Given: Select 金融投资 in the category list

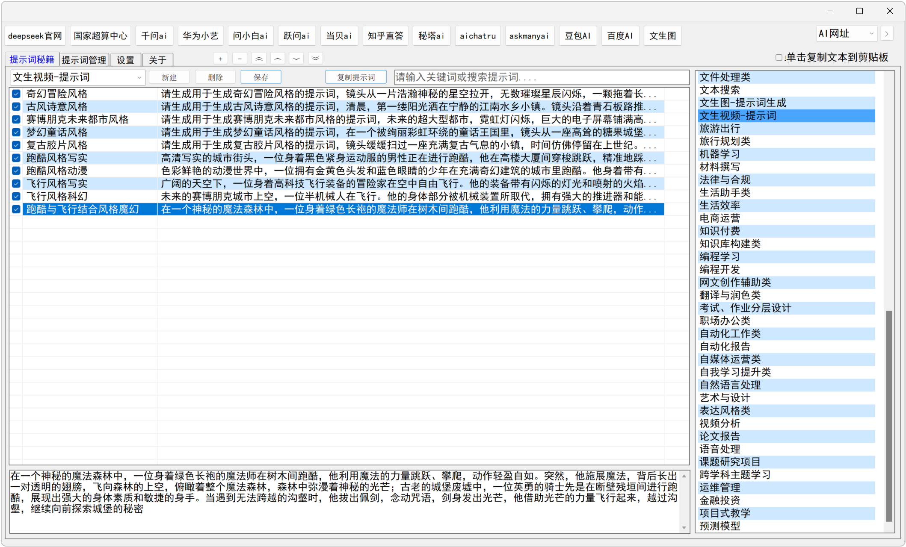Looking at the screenshot, I should tap(786, 500).
